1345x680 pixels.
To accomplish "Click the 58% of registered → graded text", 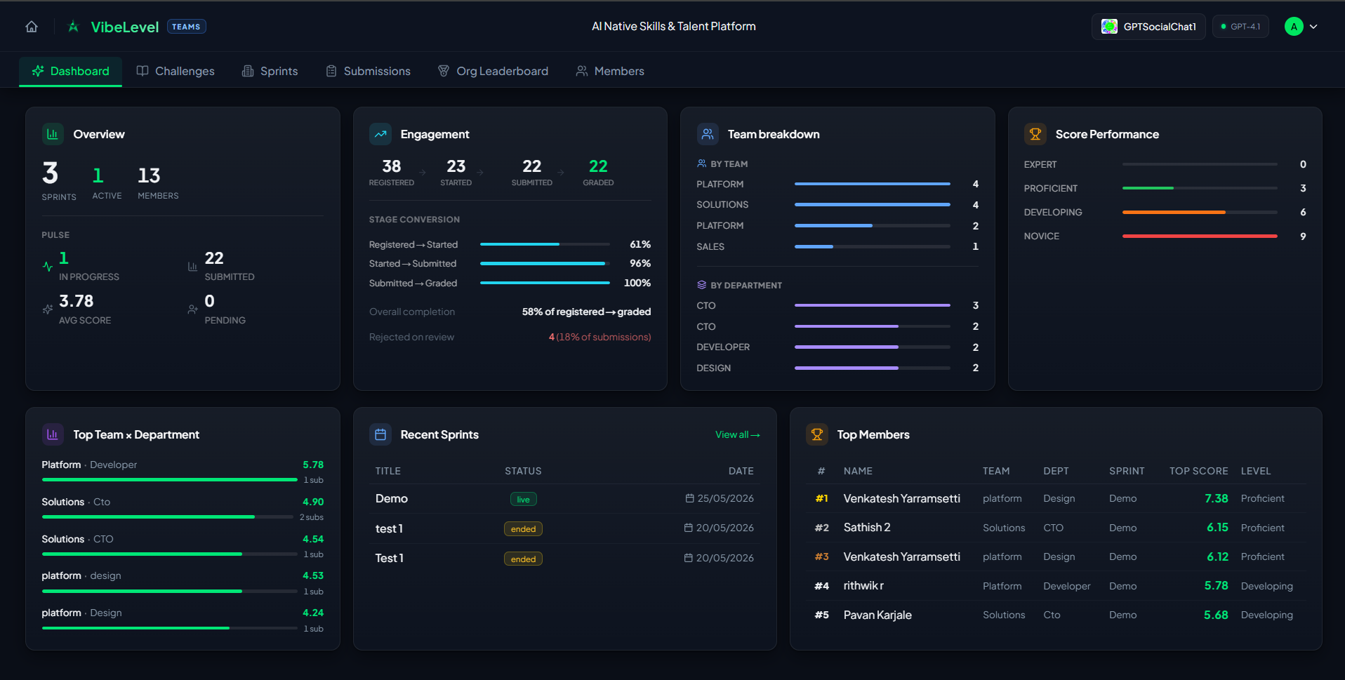I will coord(586,312).
